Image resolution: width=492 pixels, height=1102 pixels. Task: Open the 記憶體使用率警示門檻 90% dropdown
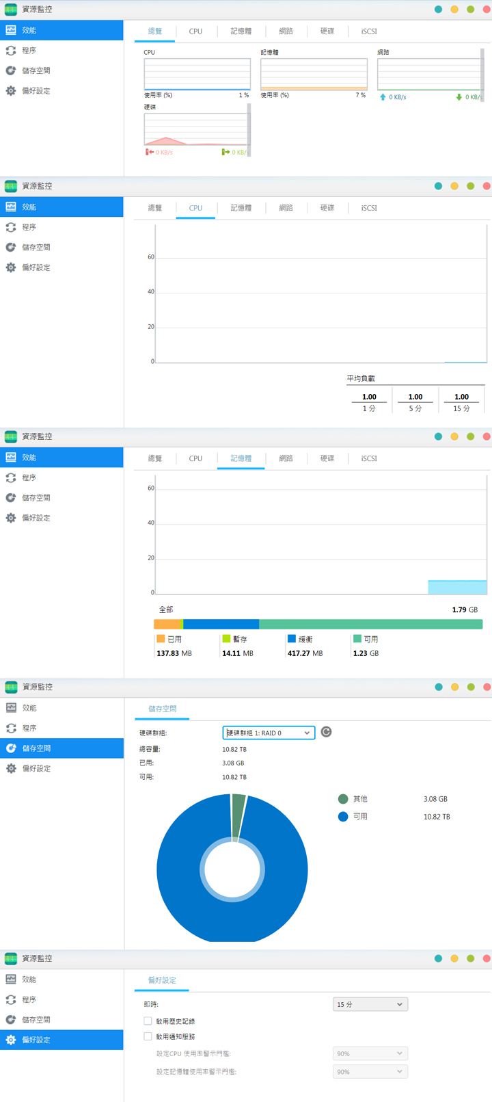(x=370, y=1072)
